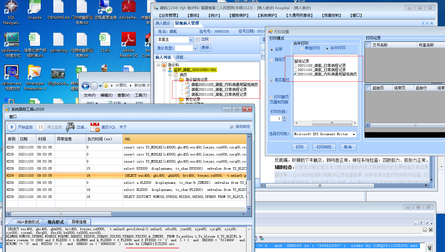Collapse the 病历 tree node

click(171, 75)
